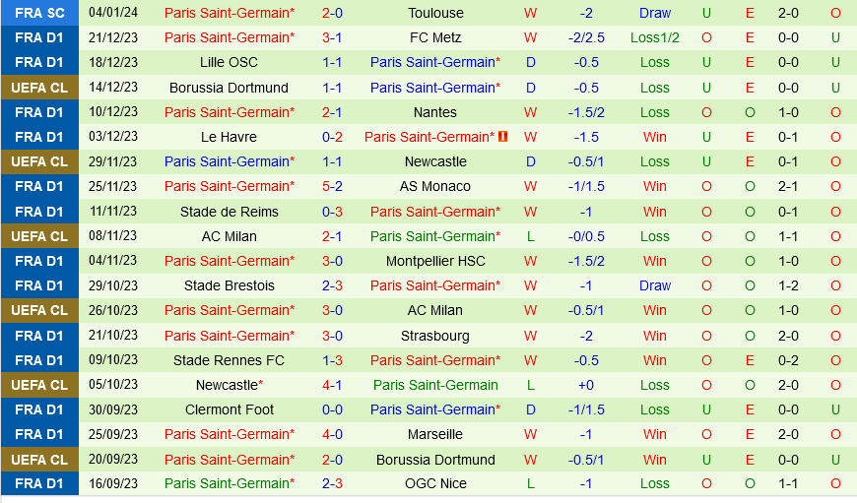857x503 pixels.
Task: Click the Clermont Foot team name
Action: (x=230, y=409)
